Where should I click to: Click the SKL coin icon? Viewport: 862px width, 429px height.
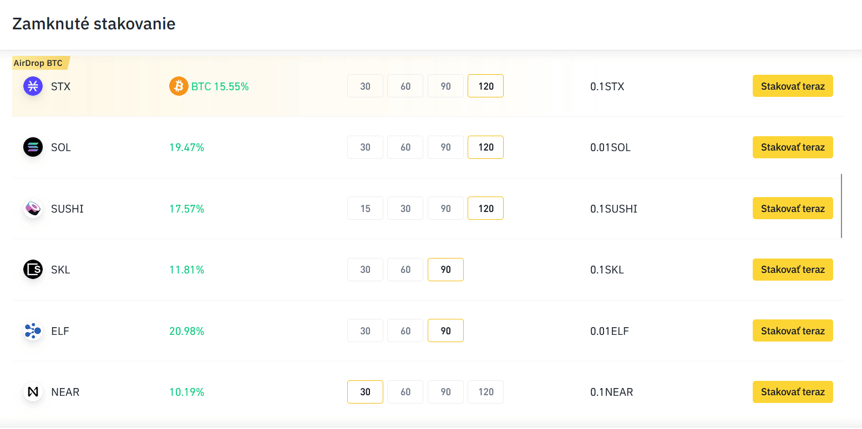[33, 270]
